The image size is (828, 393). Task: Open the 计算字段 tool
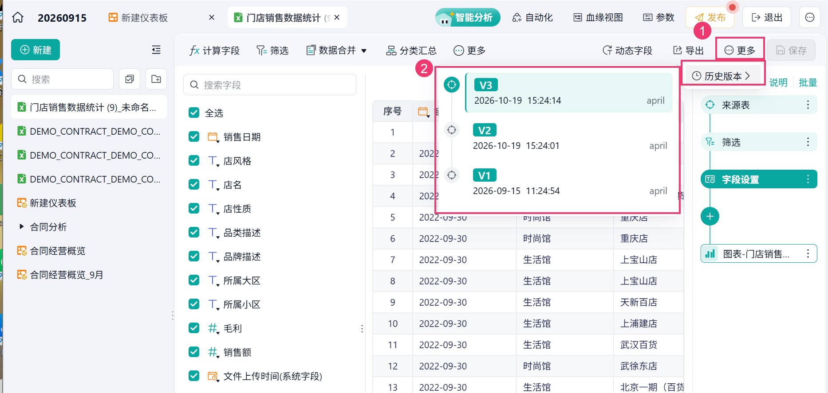pyautogui.click(x=214, y=50)
